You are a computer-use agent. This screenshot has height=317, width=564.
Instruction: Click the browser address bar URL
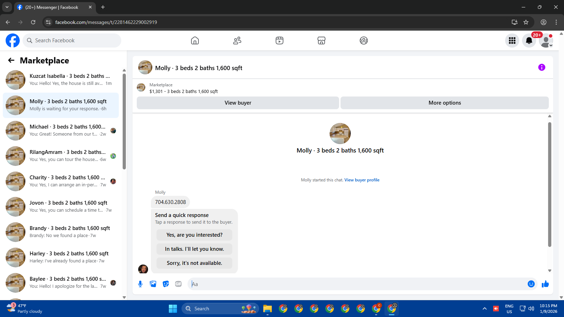coord(106,22)
